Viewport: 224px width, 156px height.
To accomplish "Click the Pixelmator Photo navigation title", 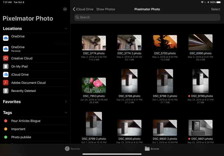I will [147, 9].
